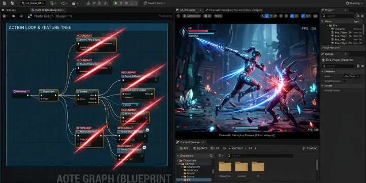366x183 pixels.
Task: Select the Combat node in the graph
Action: coord(87,97)
